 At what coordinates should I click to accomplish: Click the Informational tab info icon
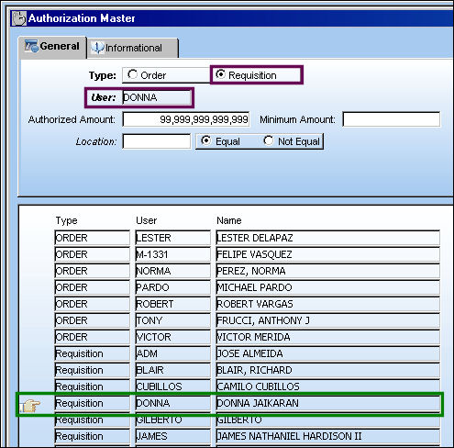click(97, 48)
